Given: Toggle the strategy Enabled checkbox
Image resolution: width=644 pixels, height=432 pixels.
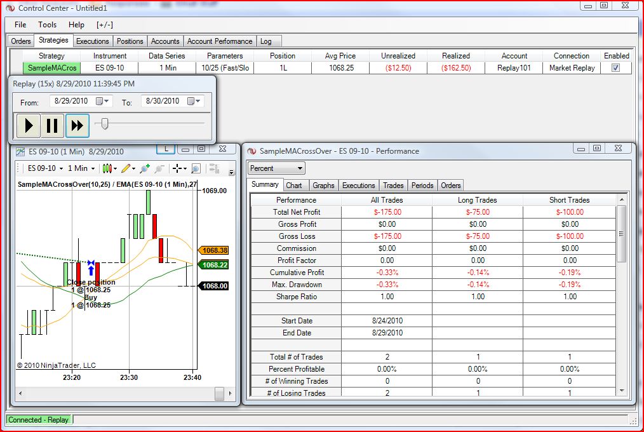Looking at the screenshot, I should (x=615, y=68).
